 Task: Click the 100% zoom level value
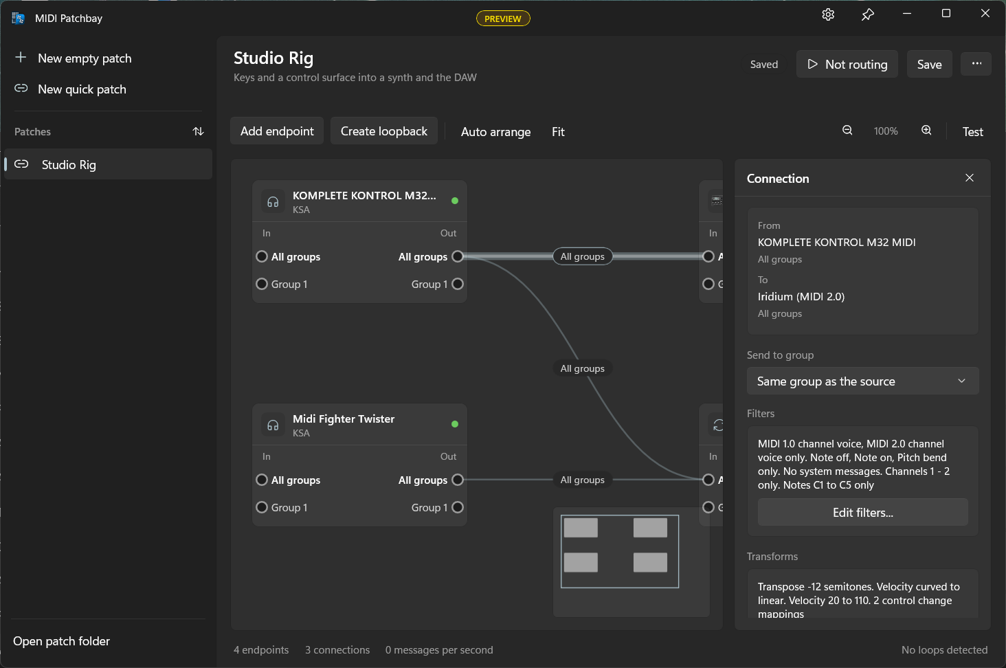pos(886,131)
